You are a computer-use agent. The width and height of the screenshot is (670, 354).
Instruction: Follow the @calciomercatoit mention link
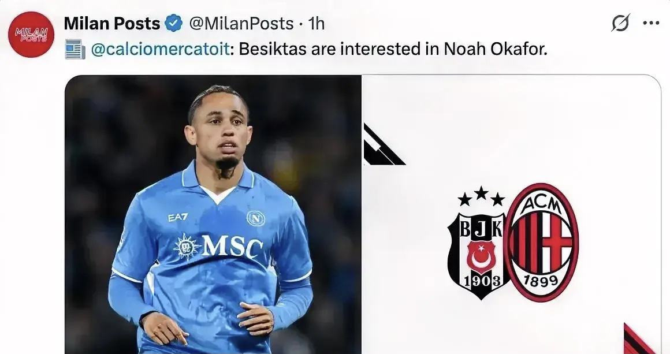tap(161, 49)
